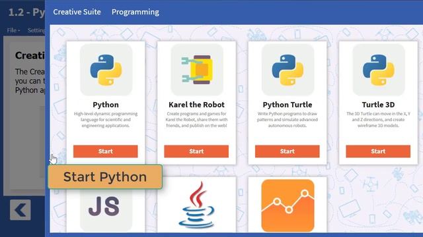The width and height of the screenshot is (423, 237).
Task: Click the "Python" card title
Action: [x=106, y=105]
